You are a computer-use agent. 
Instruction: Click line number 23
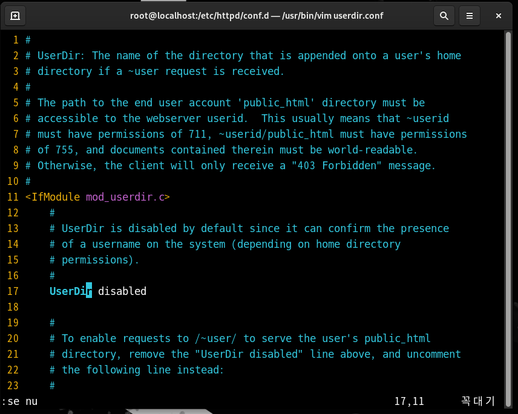(13, 386)
